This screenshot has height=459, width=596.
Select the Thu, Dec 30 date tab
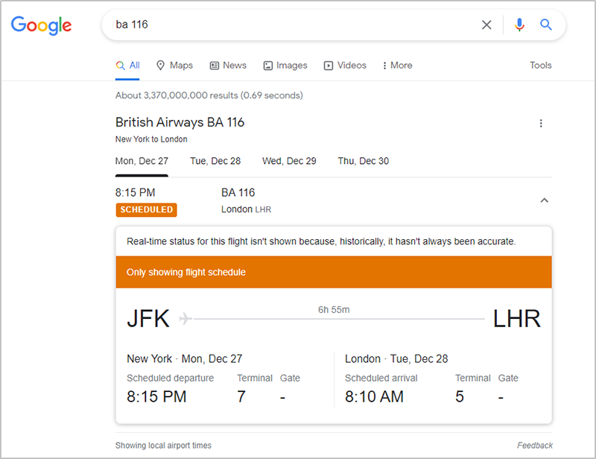[363, 161]
